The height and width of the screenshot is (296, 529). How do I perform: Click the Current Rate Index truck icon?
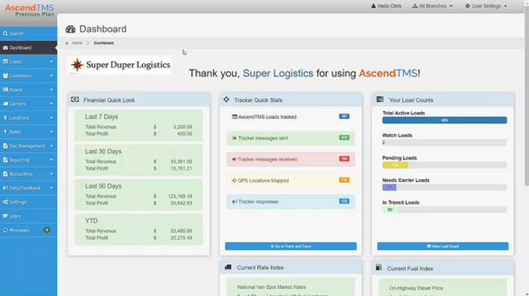coord(228,267)
